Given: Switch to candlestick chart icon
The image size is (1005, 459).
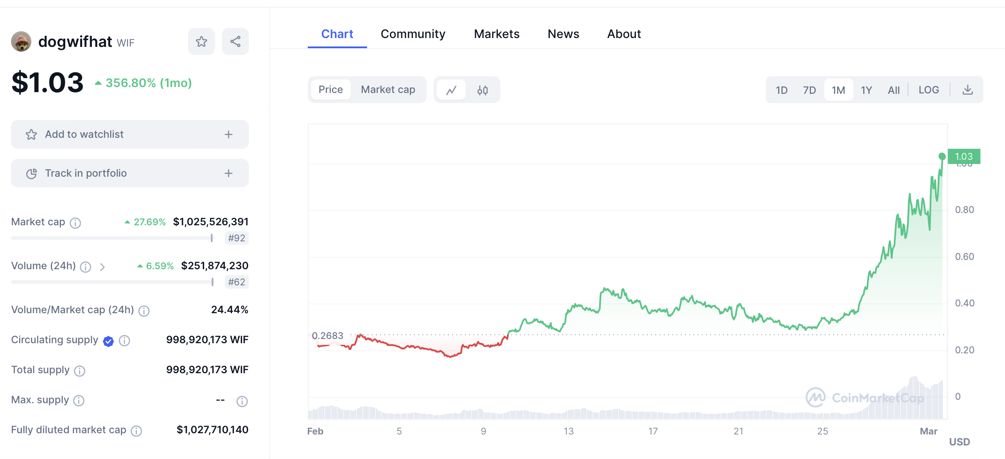Looking at the screenshot, I should (x=483, y=90).
